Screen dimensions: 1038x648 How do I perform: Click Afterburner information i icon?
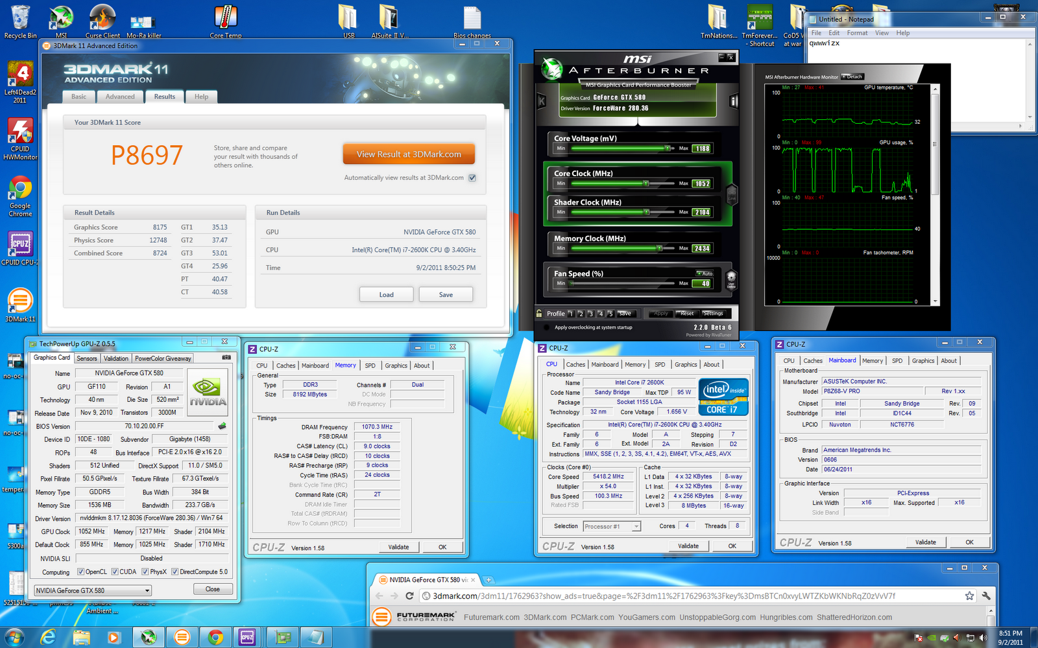[x=734, y=101]
